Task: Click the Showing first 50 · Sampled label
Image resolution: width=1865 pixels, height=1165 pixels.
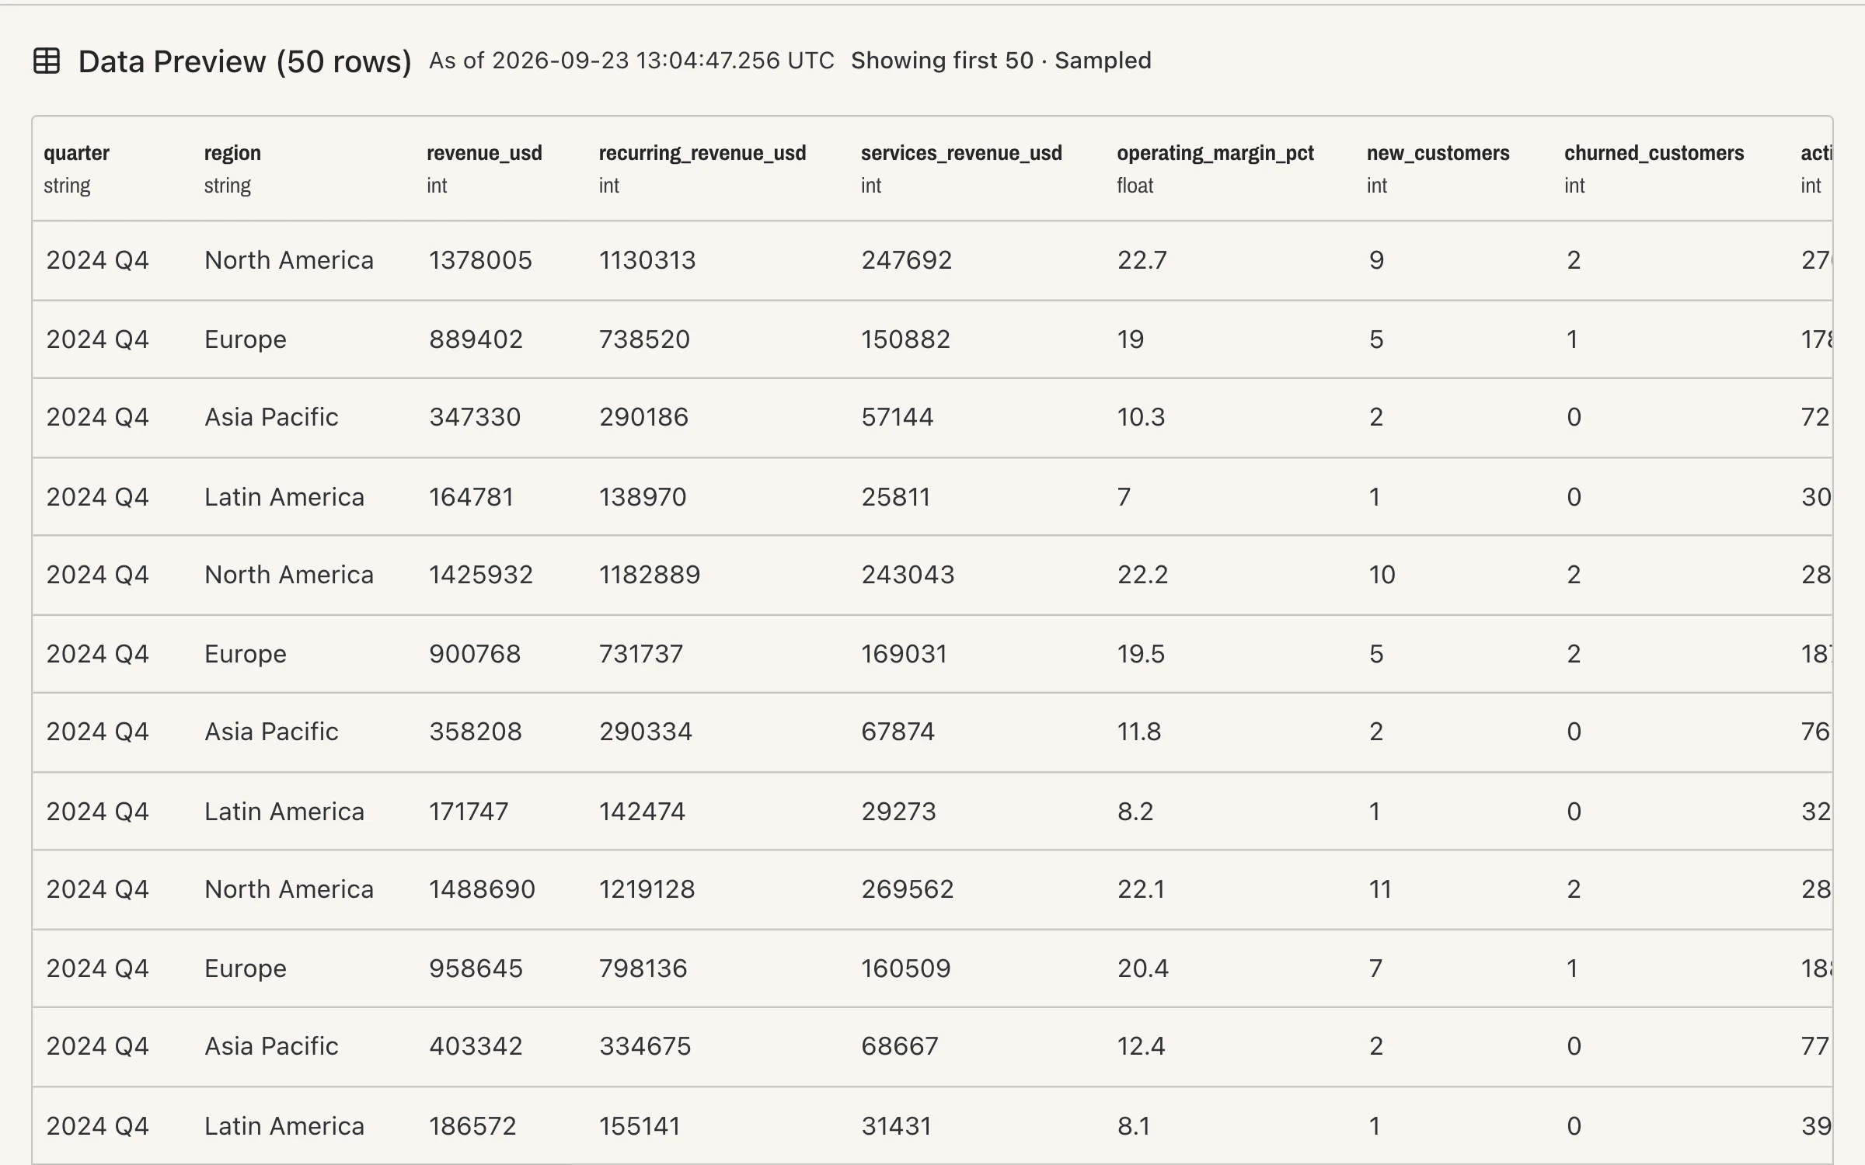Action: [x=1001, y=61]
